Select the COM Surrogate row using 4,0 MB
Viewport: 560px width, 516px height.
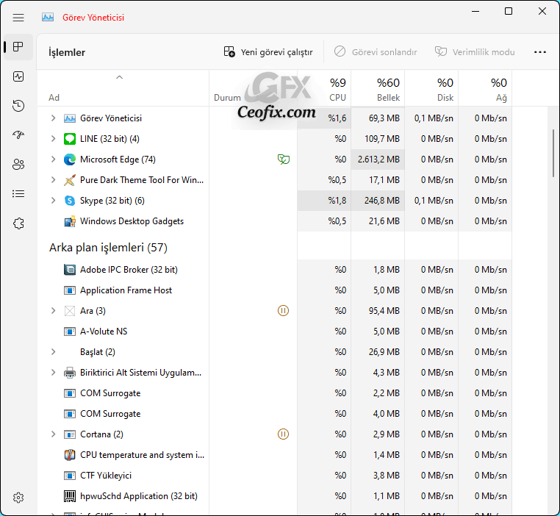(275, 414)
